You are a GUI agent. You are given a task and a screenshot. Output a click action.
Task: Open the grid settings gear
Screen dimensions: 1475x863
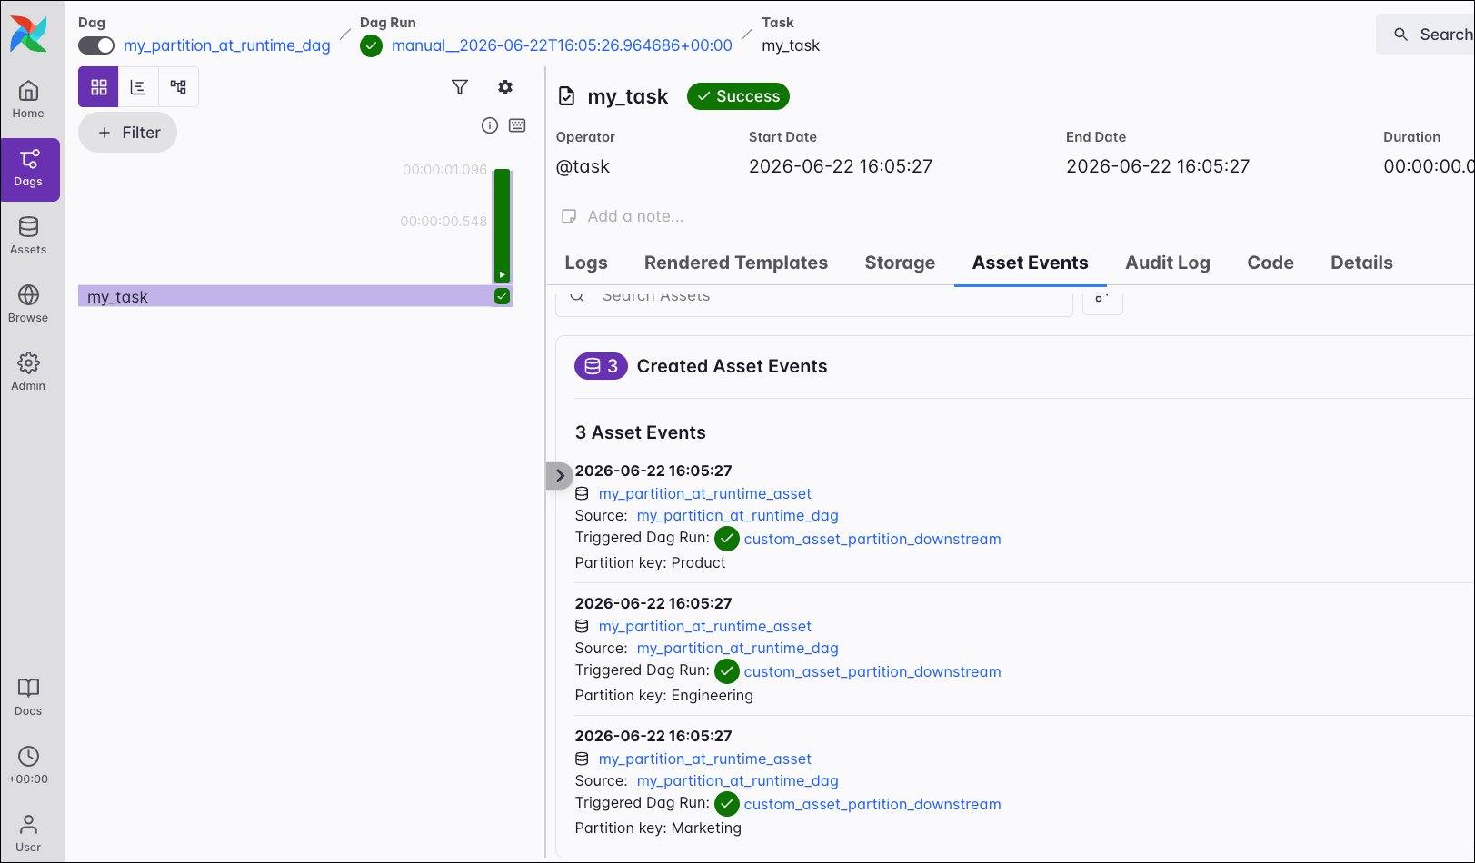tap(505, 87)
